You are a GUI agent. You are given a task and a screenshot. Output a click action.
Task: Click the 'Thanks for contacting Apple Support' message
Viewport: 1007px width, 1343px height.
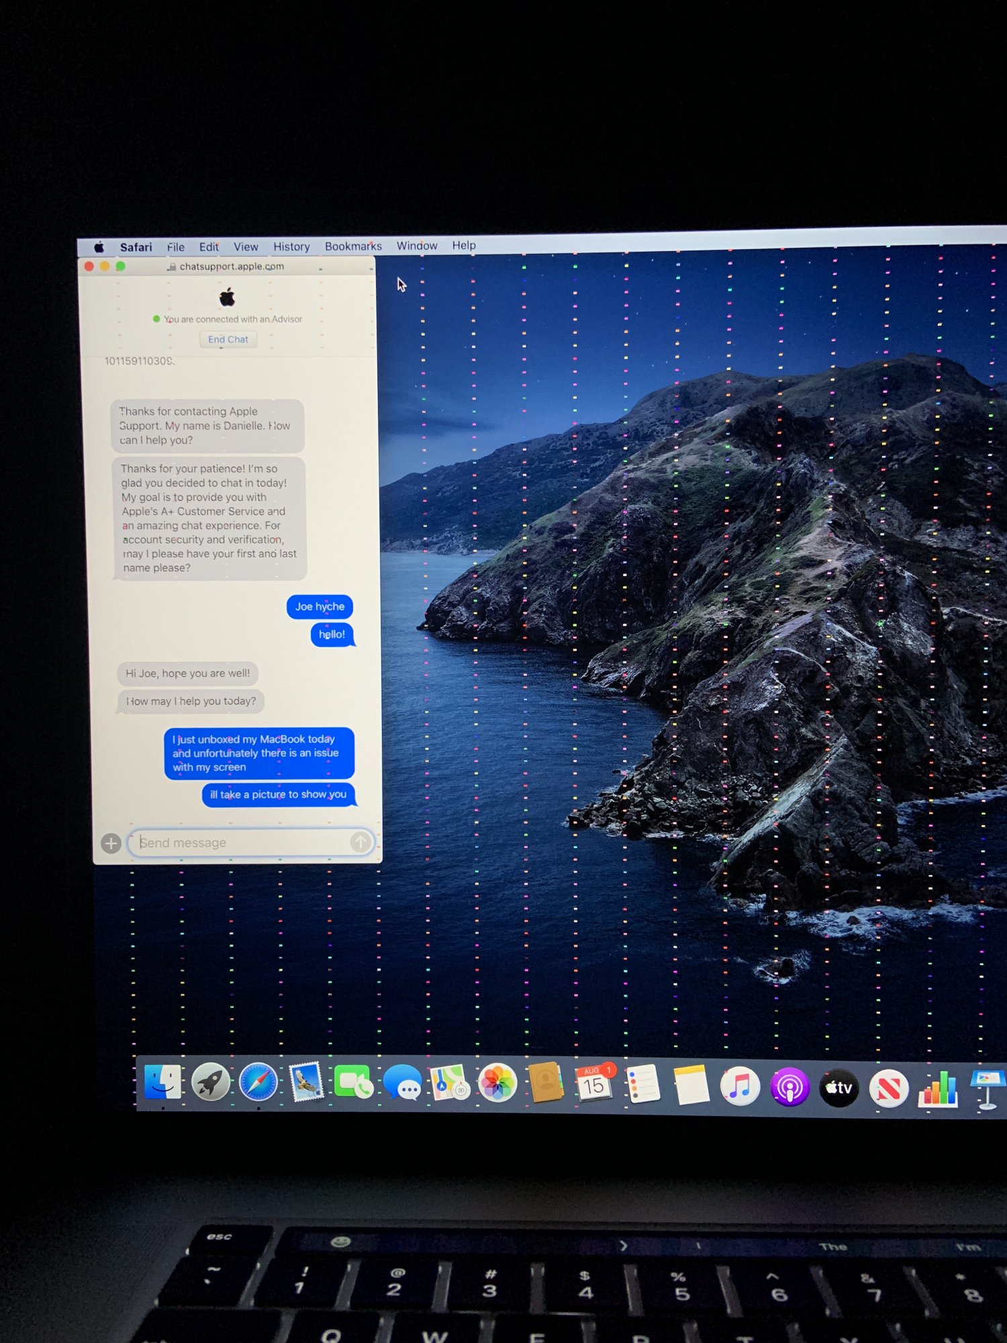(x=207, y=426)
